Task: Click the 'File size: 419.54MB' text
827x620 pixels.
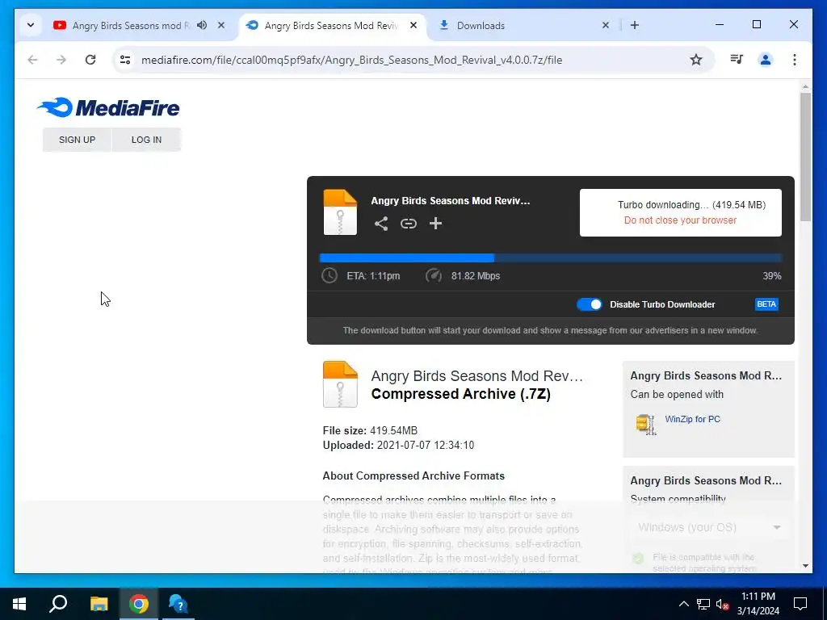Action: coord(370,431)
